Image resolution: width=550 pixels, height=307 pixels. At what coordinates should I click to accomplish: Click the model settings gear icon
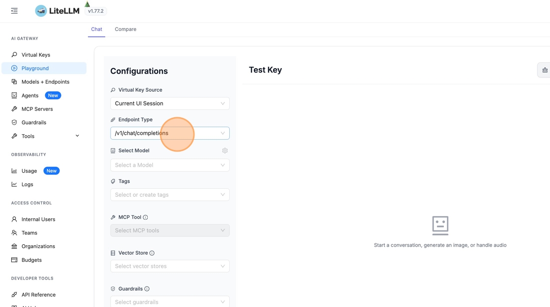tap(225, 151)
